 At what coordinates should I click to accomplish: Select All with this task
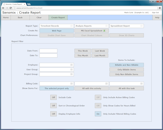127,88
